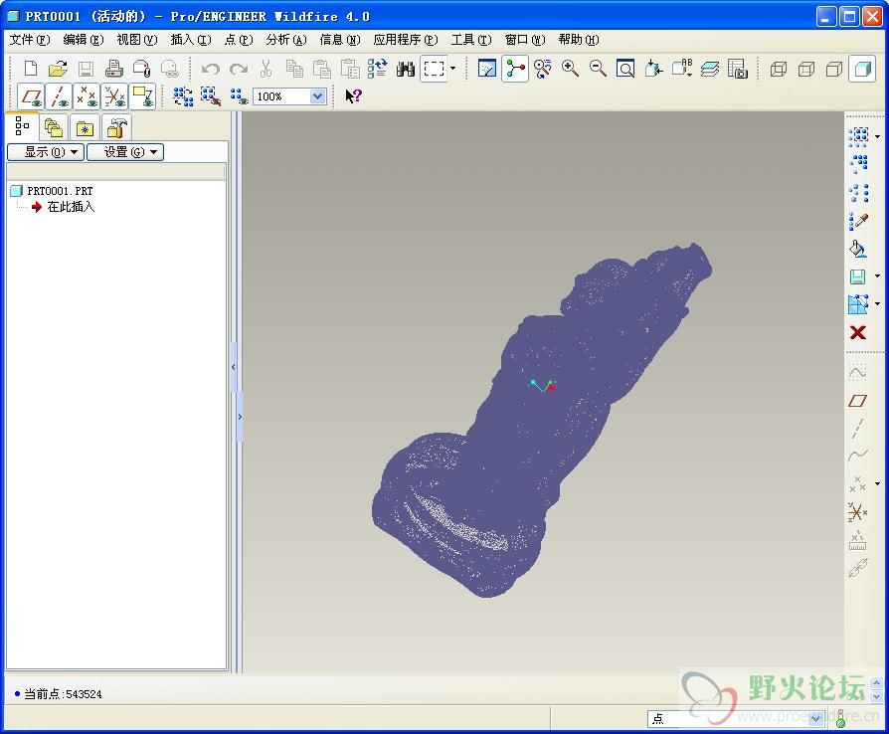Toggle datum axes display
889x734 pixels.
(59, 96)
